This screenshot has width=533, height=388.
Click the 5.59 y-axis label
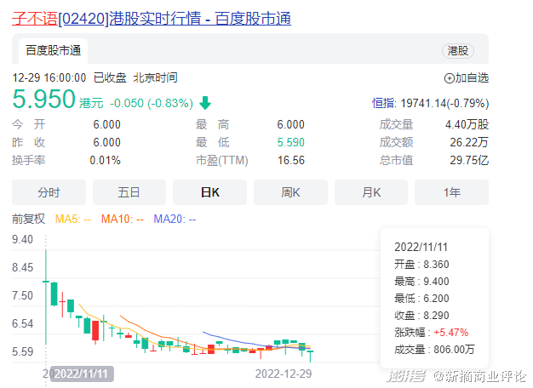(22, 351)
